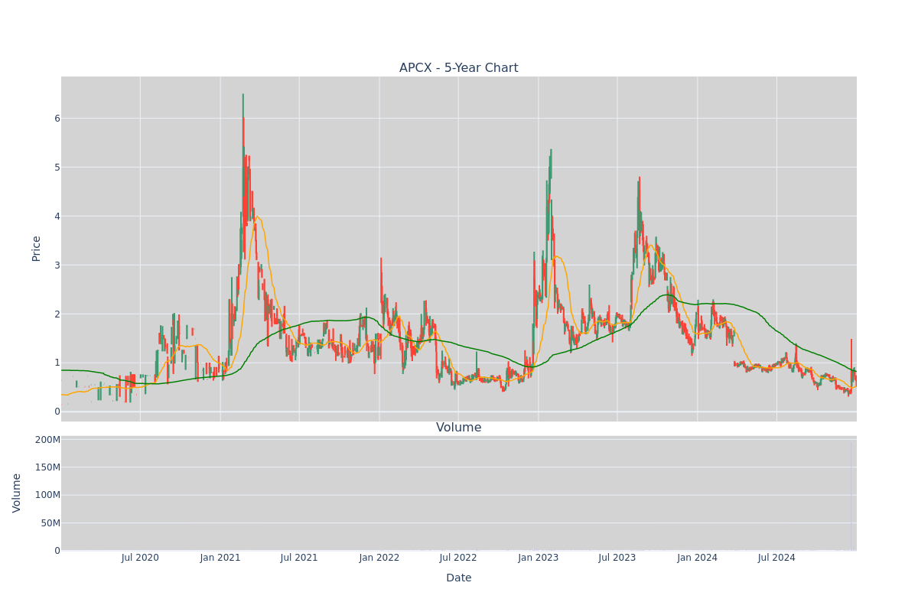Select the Jul 2021 date tick

point(299,558)
